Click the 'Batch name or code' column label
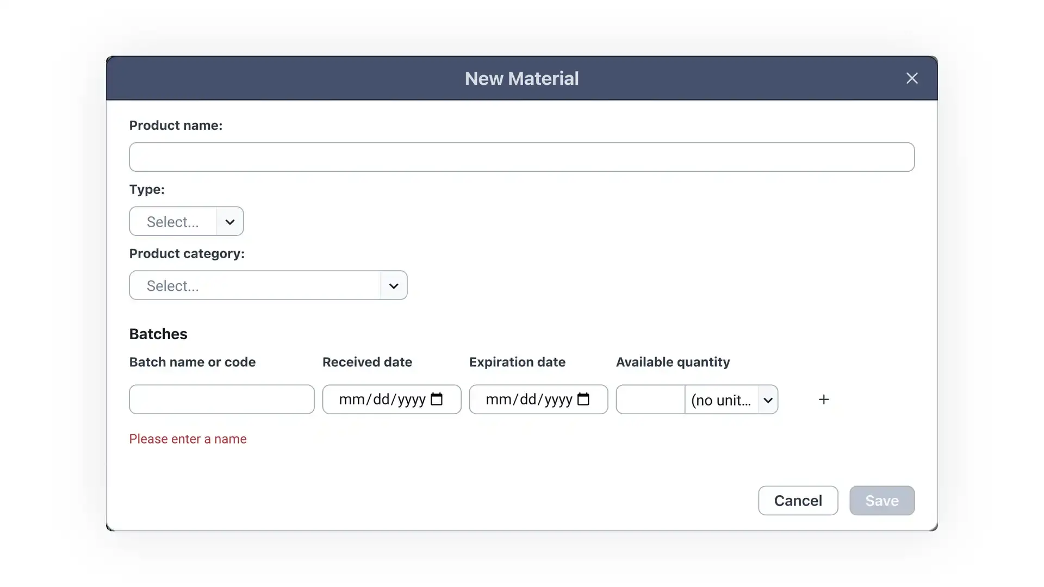The width and height of the screenshot is (1044, 587). (x=192, y=362)
